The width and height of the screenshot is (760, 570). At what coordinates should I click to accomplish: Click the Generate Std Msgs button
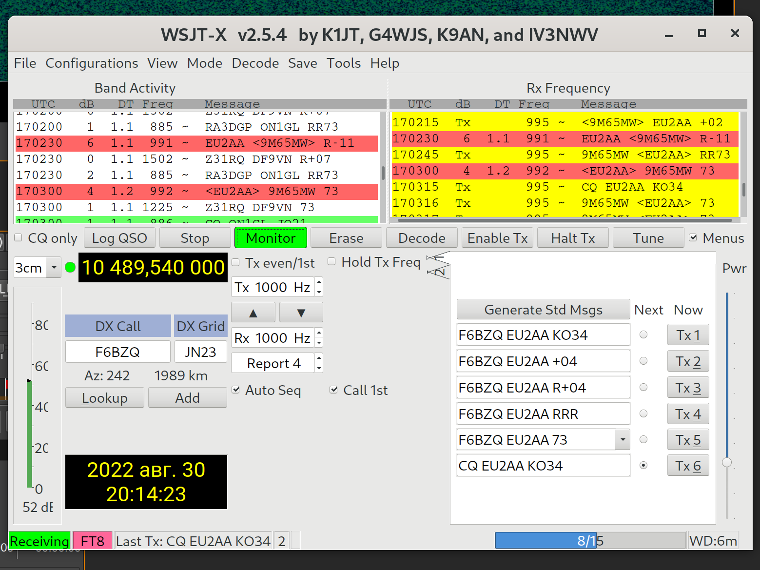tap(543, 310)
